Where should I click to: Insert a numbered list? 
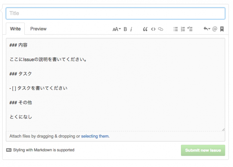tap(183, 29)
